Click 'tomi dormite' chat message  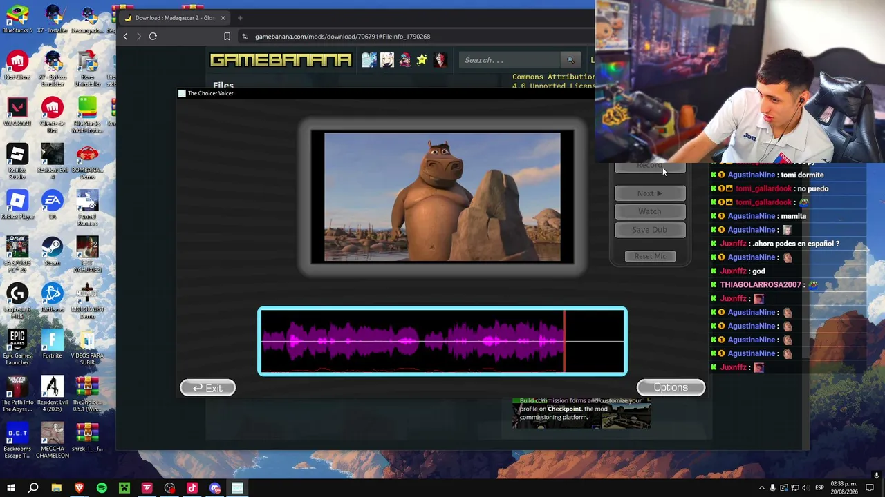pos(802,175)
